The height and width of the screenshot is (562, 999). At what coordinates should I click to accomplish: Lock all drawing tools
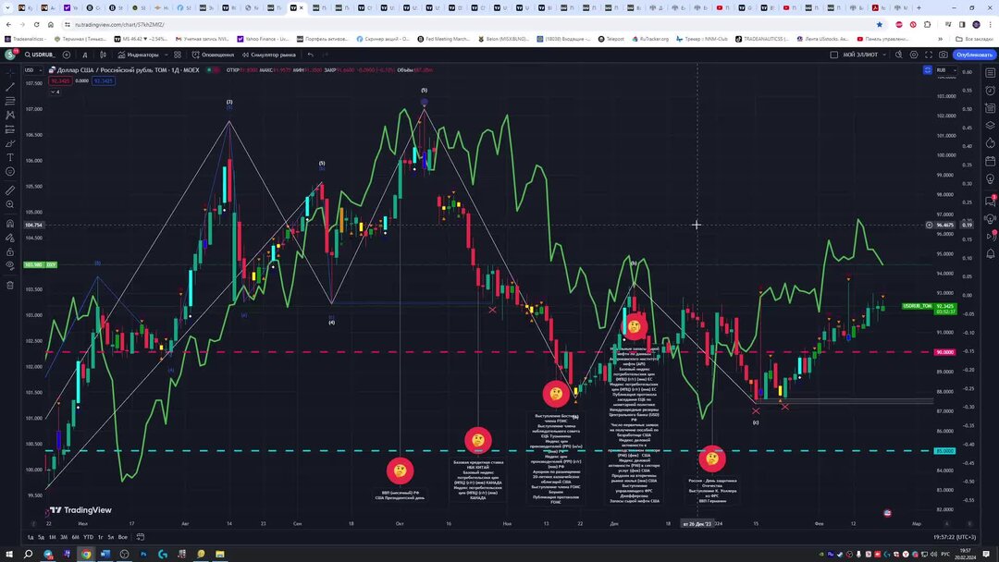tap(9, 252)
